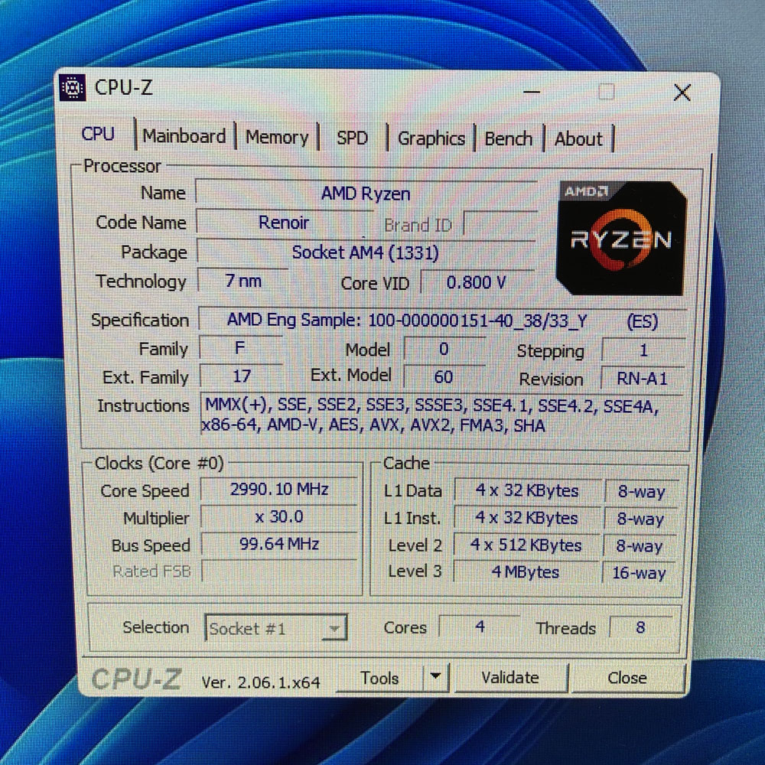Select the SPD tab

(x=352, y=138)
